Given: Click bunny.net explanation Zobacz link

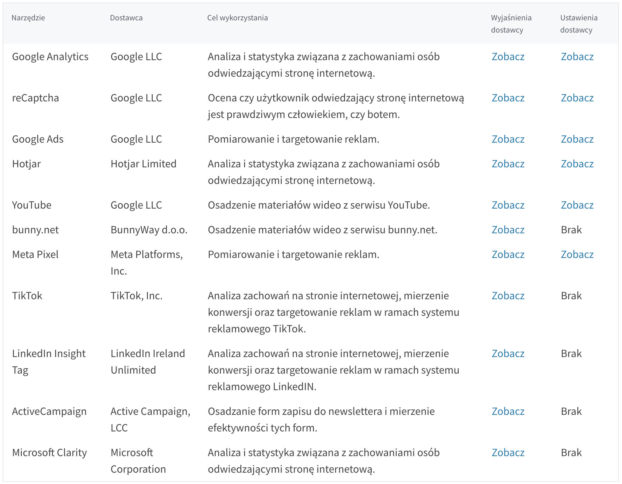Looking at the screenshot, I should tap(508, 230).
